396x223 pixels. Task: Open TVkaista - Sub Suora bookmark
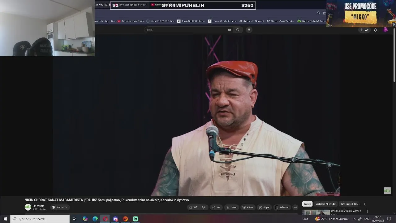pyautogui.click(x=131, y=21)
